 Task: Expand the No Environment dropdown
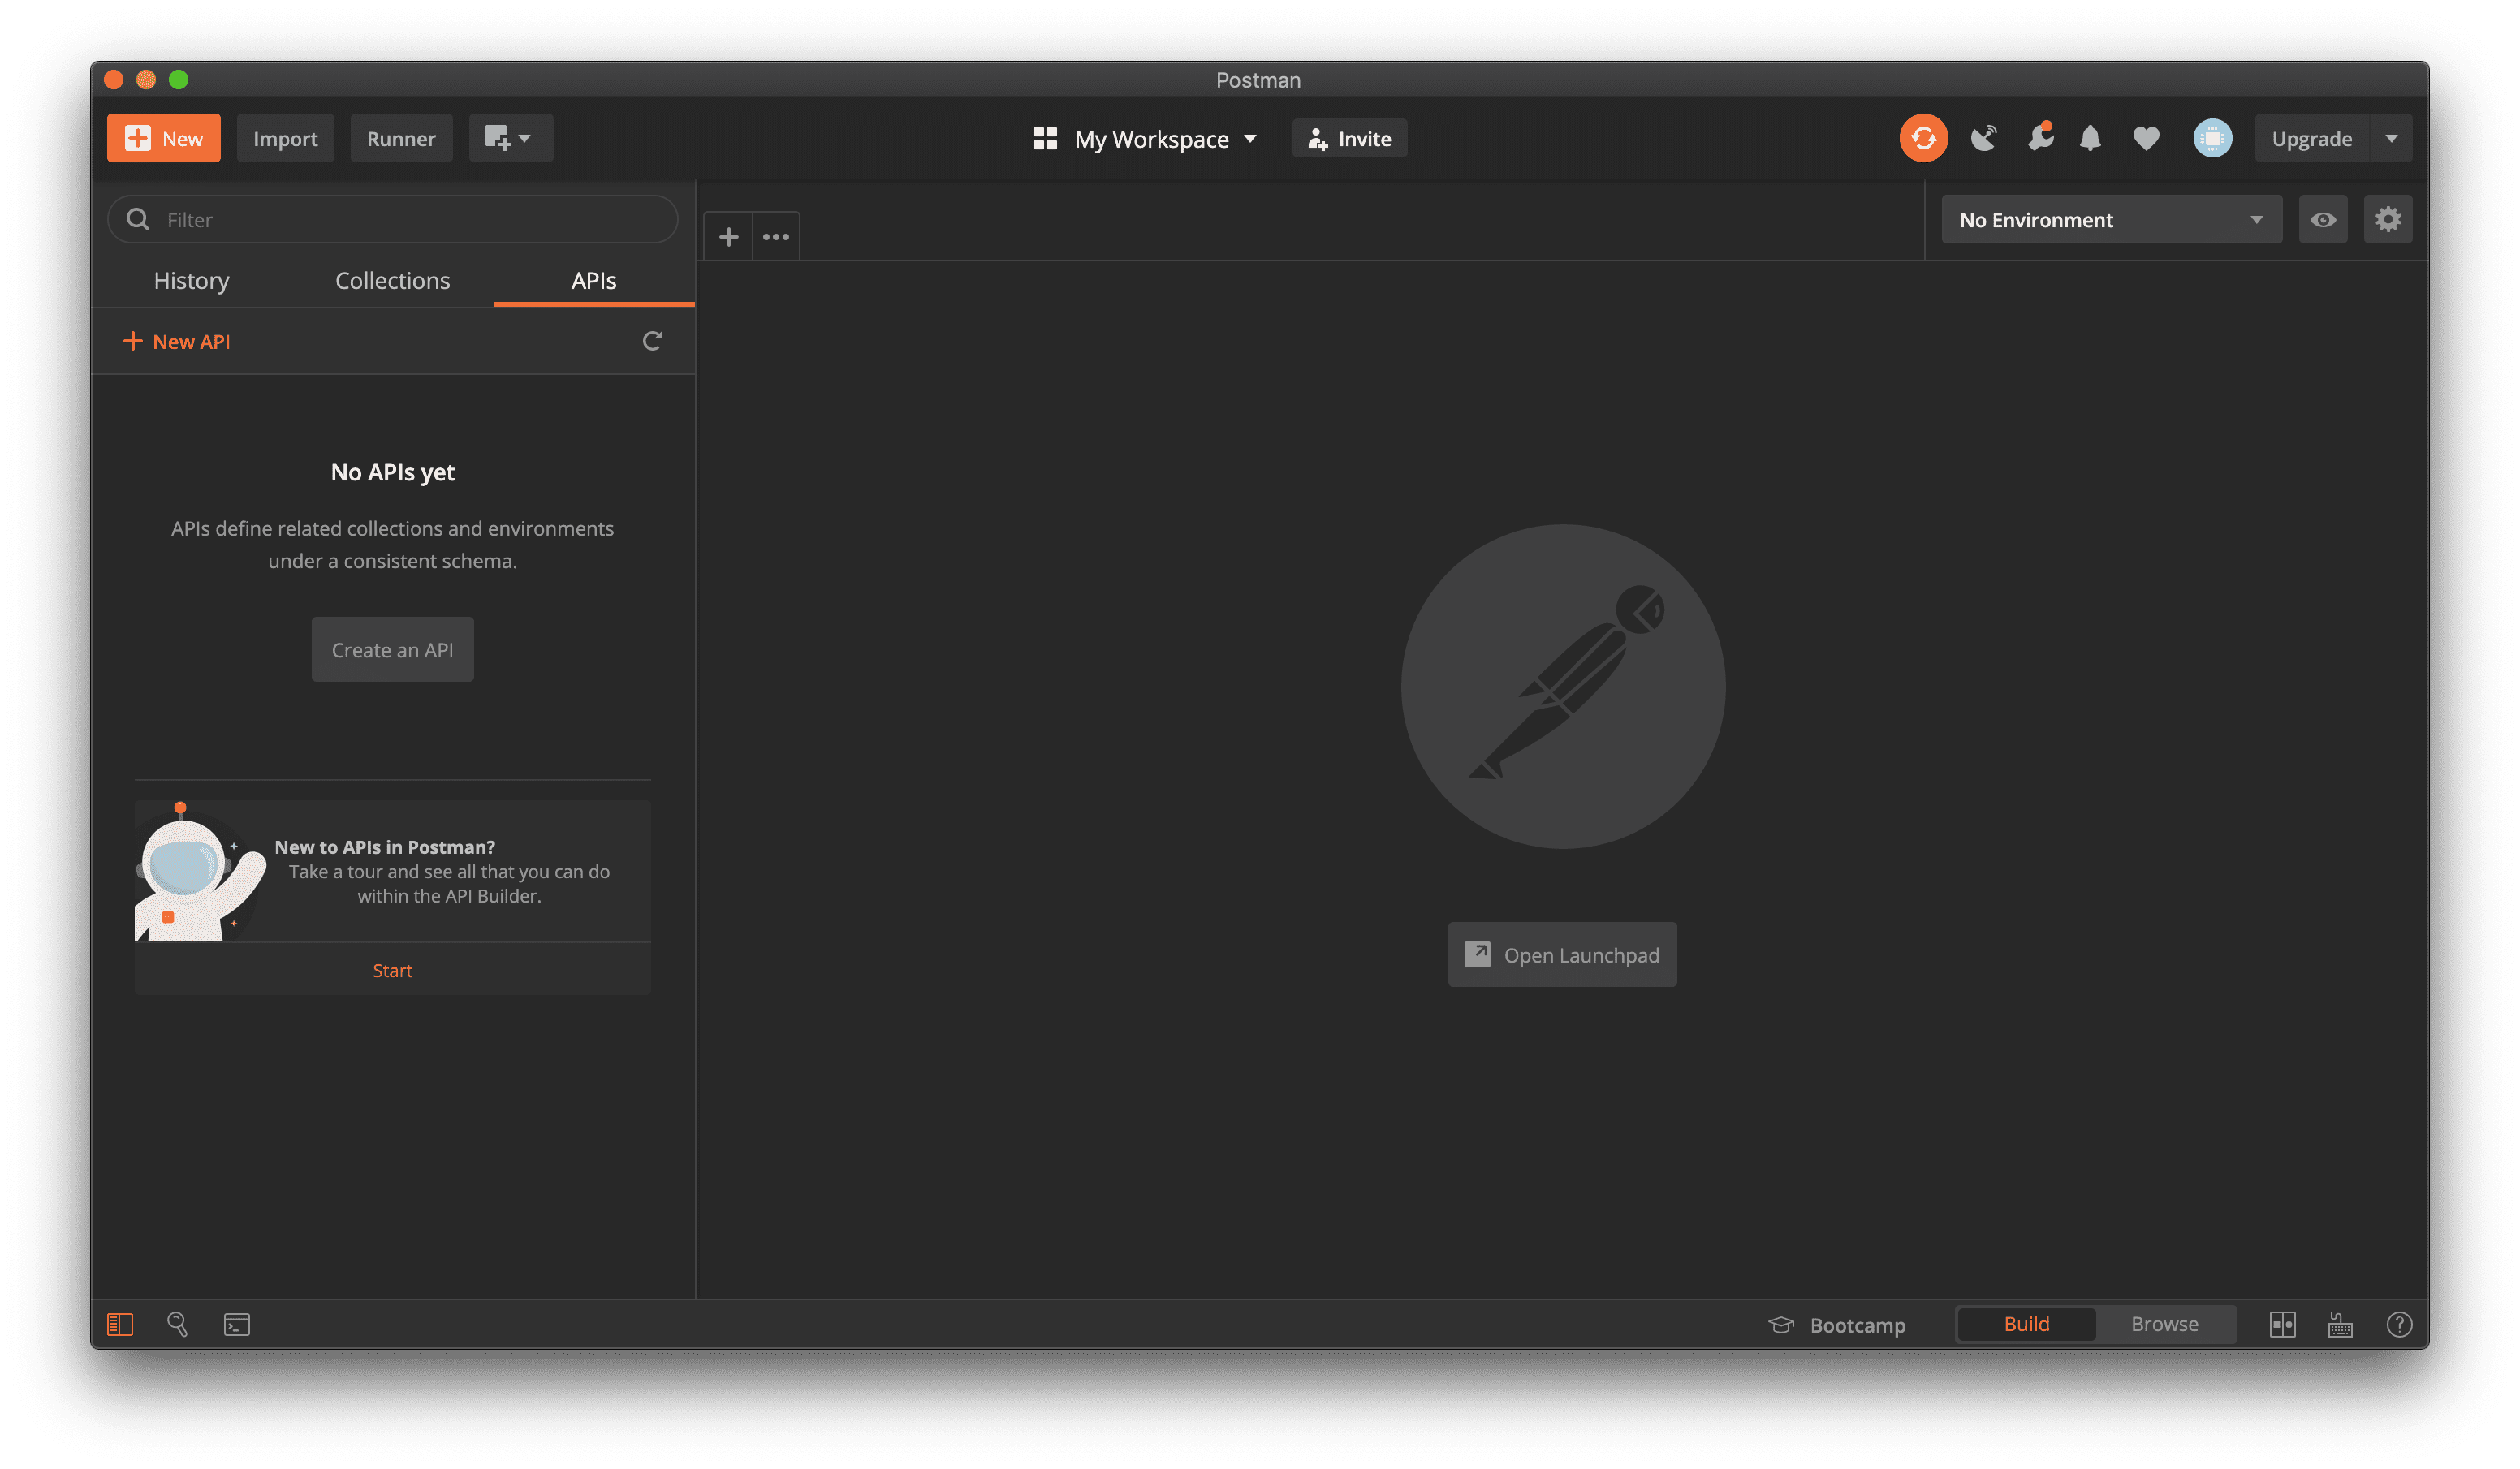tap(2111, 220)
